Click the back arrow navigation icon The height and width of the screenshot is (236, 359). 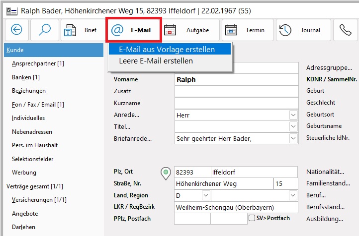pos(17,30)
